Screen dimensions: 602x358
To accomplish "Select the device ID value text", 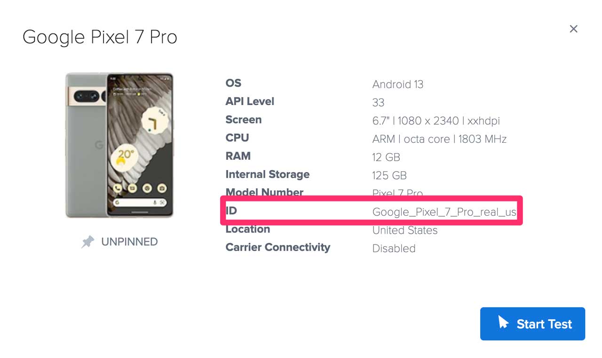I will [x=444, y=212].
